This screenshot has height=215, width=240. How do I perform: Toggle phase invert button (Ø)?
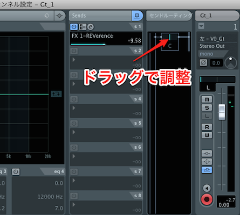203,63
